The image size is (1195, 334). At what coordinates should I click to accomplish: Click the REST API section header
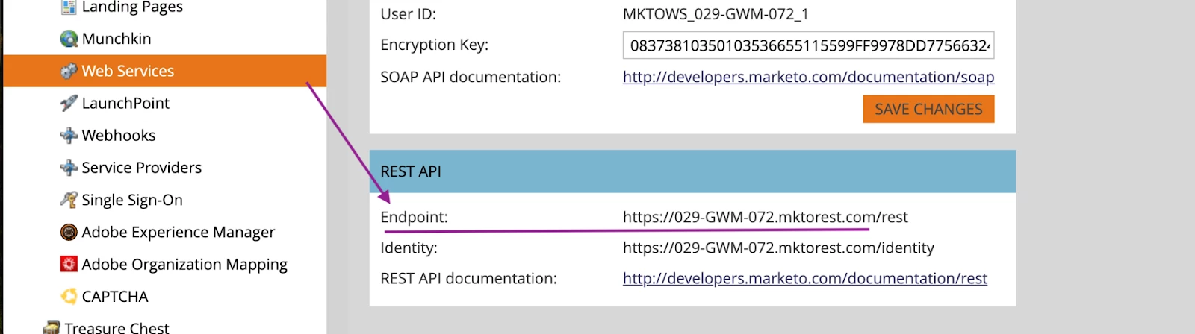click(692, 171)
